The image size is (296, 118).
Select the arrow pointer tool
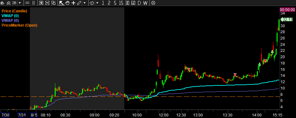(x=61, y=3)
